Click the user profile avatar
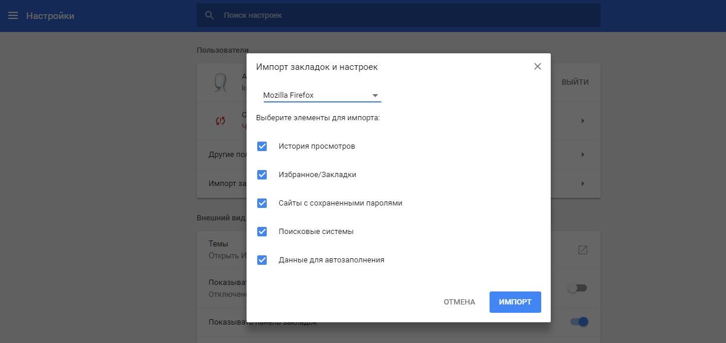Viewport: 726px width, 343px height. [220, 82]
